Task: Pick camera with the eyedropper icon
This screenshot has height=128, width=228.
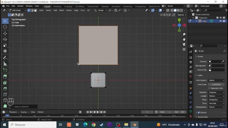Action: point(223,62)
